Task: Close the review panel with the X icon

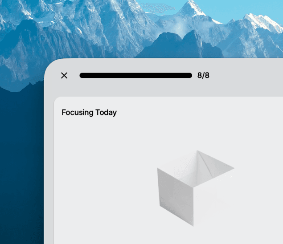Action: pos(64,75)
